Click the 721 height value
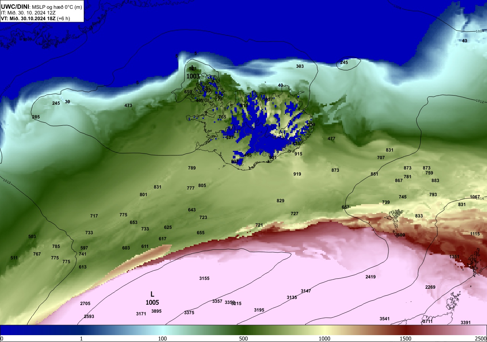This screenshot has height=342, width=487. click(x=259, y=225)
